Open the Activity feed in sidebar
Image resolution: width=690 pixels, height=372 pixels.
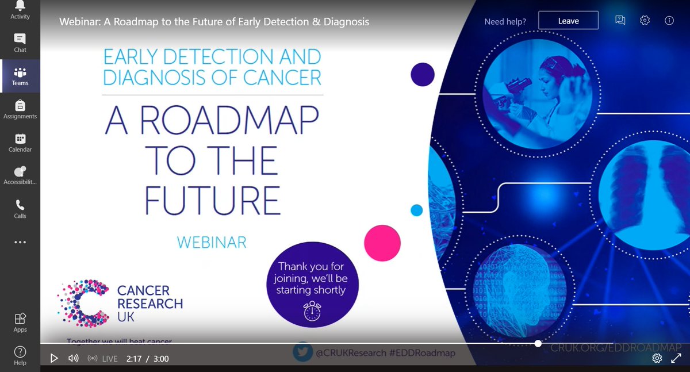point(20,10)
